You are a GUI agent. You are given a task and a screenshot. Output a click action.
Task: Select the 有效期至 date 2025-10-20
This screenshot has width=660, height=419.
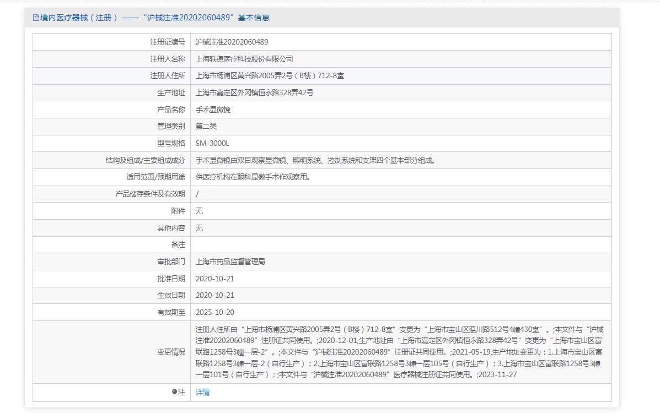(214, 312)
